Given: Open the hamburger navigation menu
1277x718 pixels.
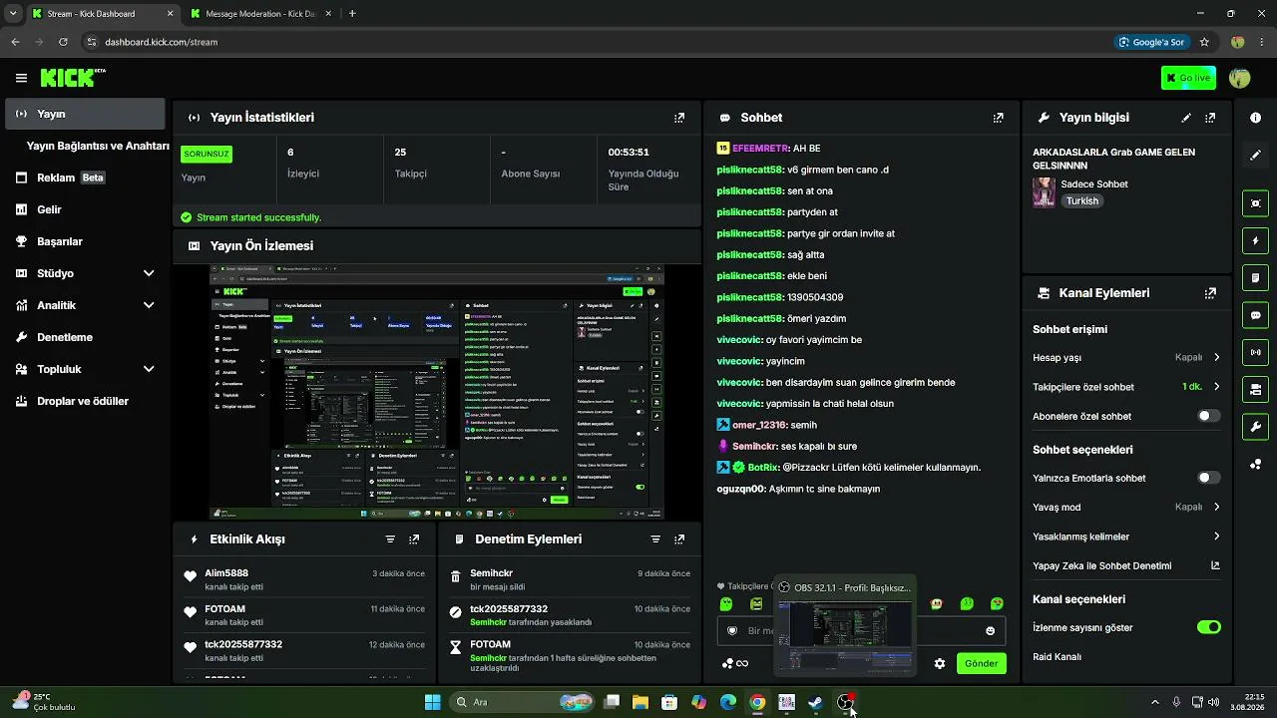Looking at the screenshot, I should pyautogui.click(x=21, y=78).
